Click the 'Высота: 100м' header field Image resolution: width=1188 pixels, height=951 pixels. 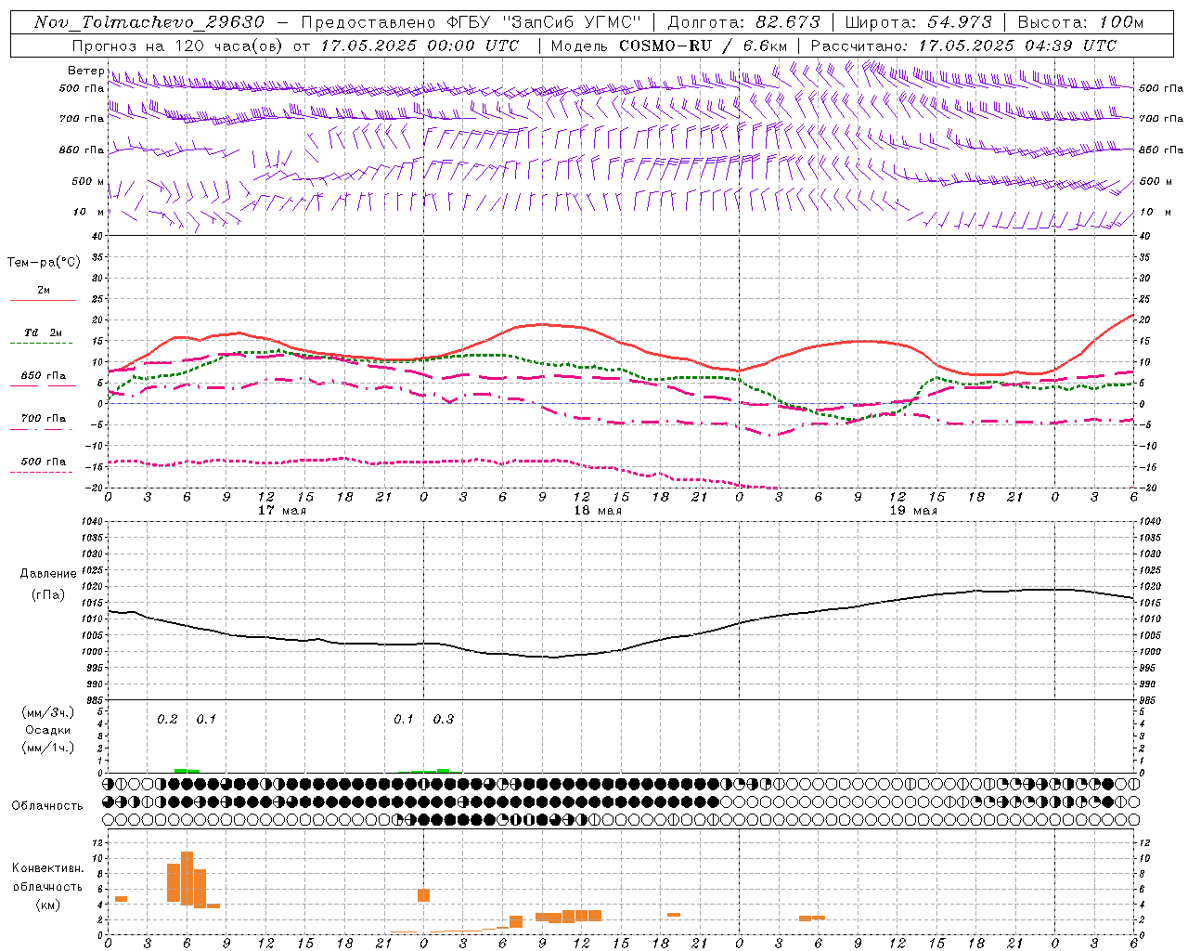point(1080,22)
